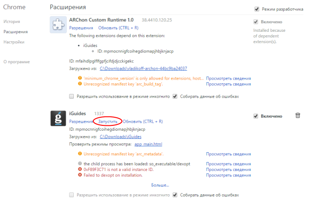The width and height of the screenshot is (322, 201).
Task: Click the 'Installed because of dependent extension(s).' note
Action: coord(269,36)
